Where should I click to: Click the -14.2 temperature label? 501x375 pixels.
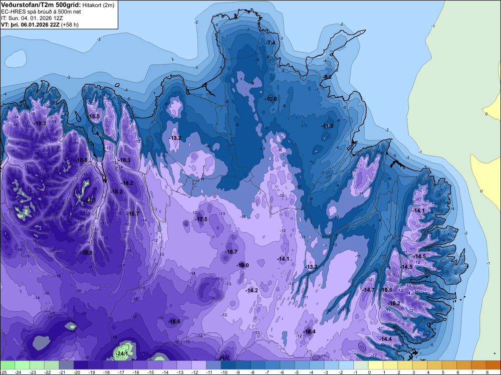click(x=252, y=290)
